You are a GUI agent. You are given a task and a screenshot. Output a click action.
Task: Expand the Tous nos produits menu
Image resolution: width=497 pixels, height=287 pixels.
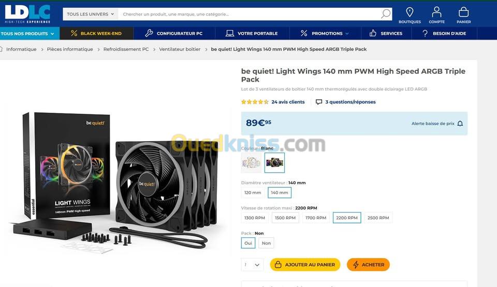(30, 34)
